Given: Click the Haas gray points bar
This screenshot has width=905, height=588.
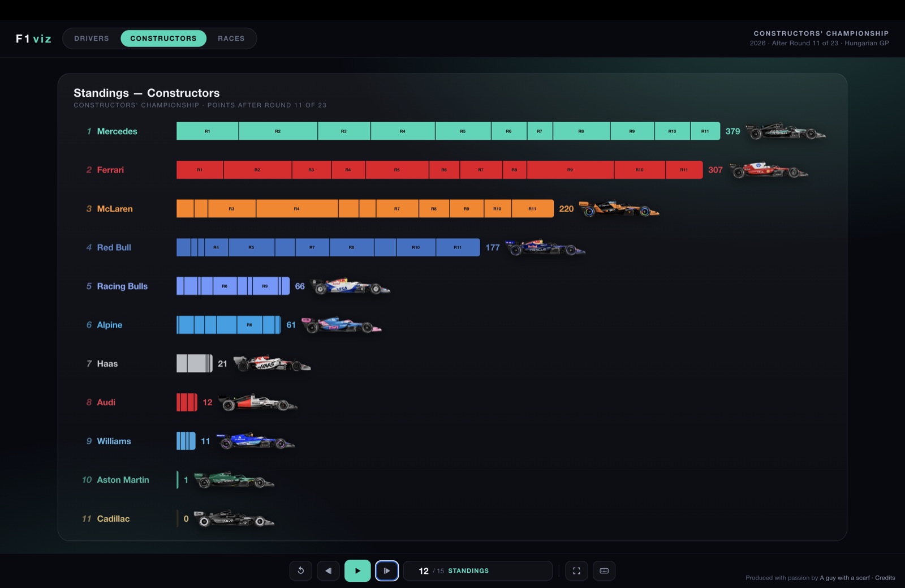Looking at the screenshot, I should click(x=195, y=364).
